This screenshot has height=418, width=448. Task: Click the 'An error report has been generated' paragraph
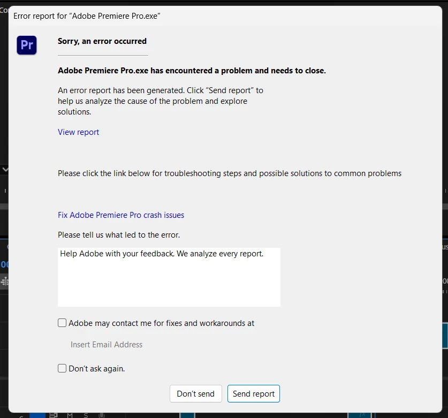[x=160, y=101]
